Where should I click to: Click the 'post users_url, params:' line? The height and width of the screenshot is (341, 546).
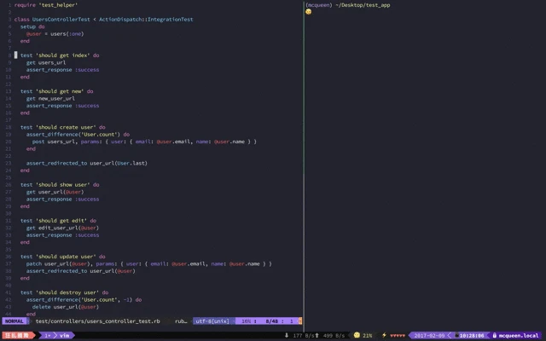(x=144, y=142)
